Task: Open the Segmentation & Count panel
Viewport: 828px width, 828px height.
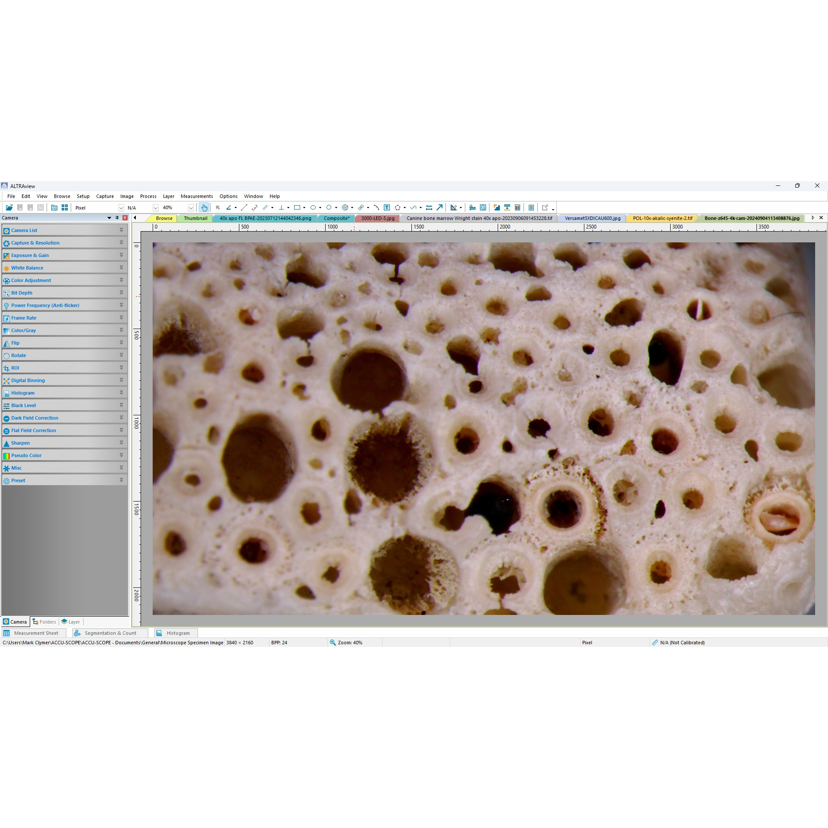Action: [x=110, y=633]
